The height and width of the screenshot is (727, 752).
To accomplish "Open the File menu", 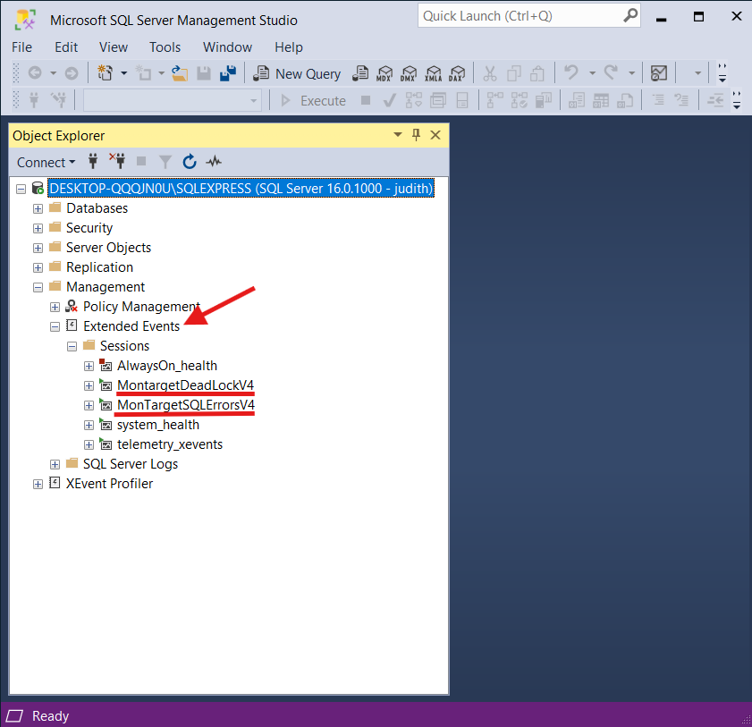I will [x=21, y=47].
